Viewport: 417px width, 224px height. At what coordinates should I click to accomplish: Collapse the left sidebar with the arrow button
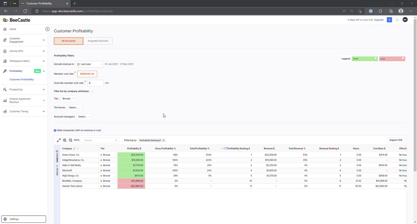click(47, 29)
